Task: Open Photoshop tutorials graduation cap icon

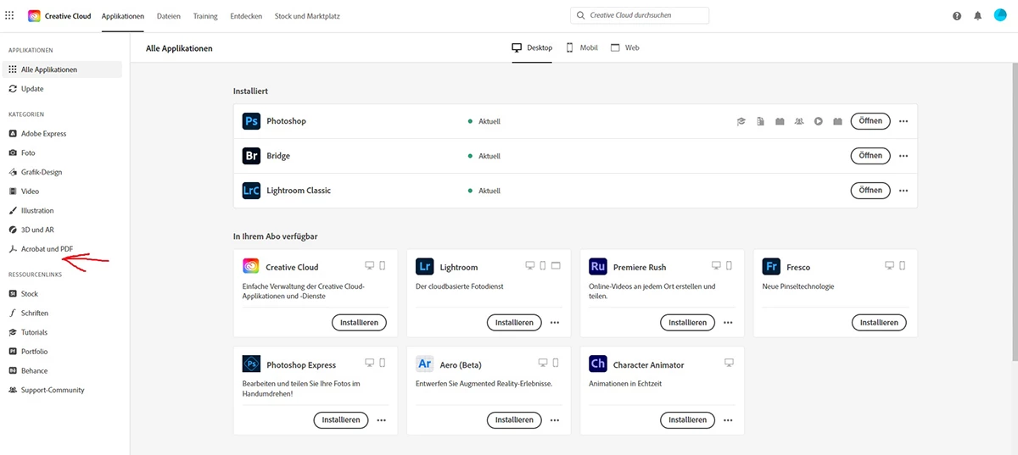Action: 741,121
